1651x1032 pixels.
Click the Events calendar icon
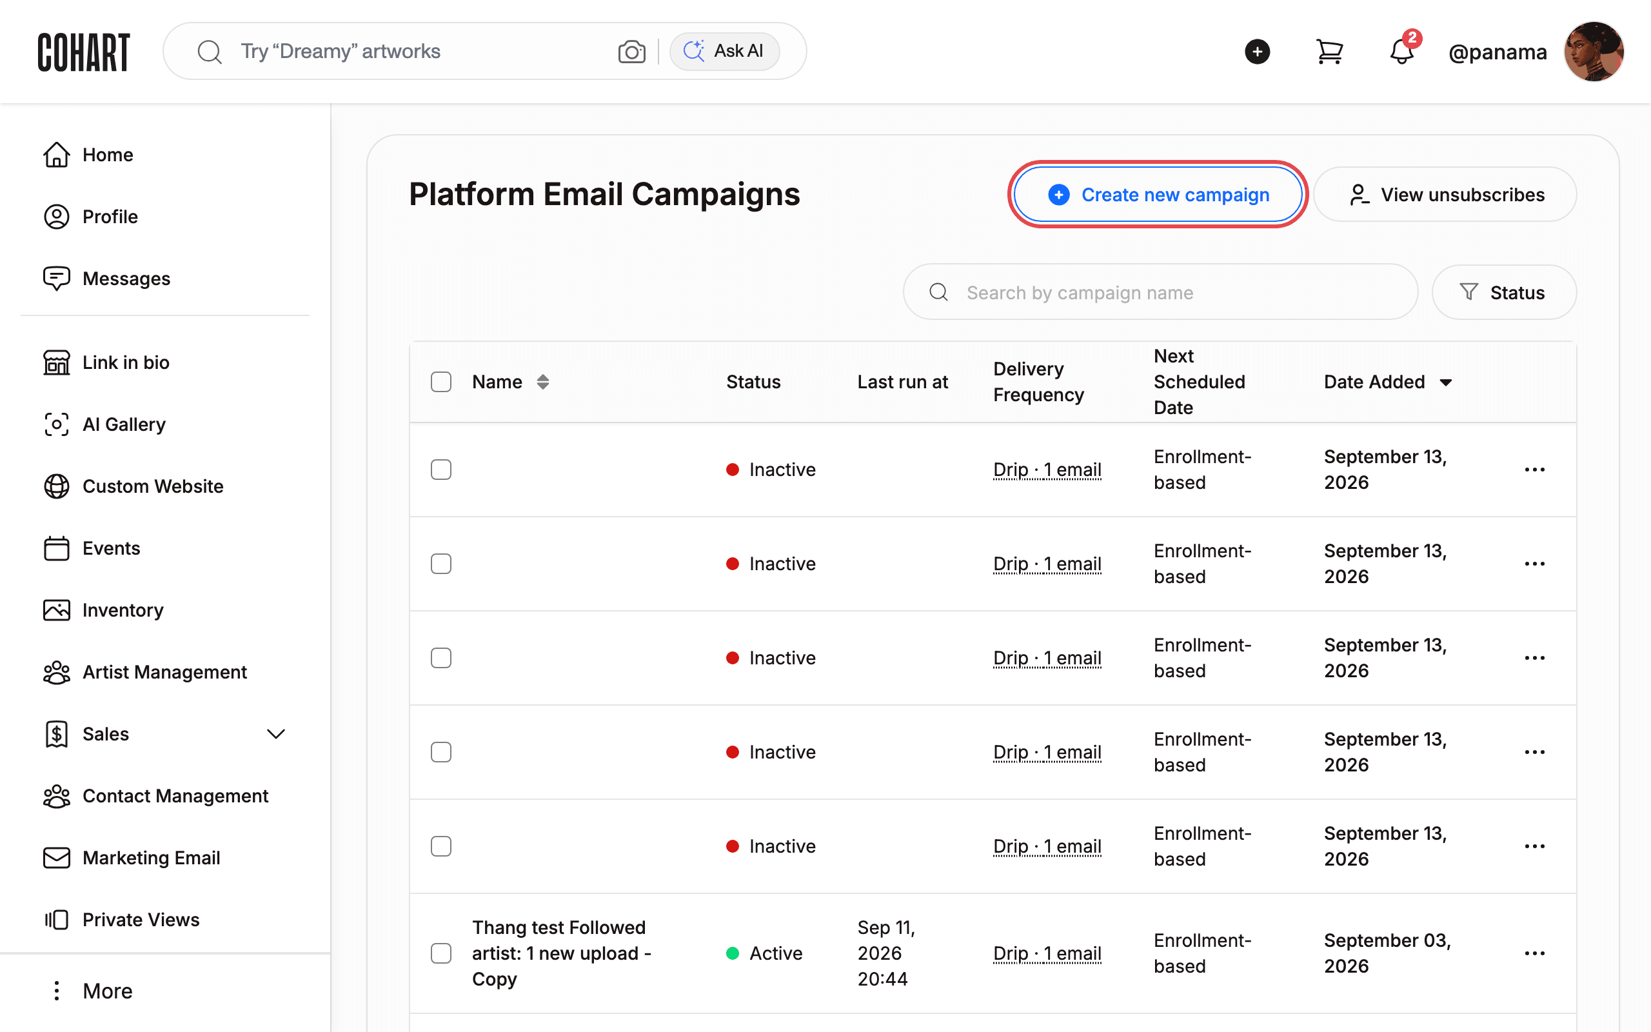(57, 548)
